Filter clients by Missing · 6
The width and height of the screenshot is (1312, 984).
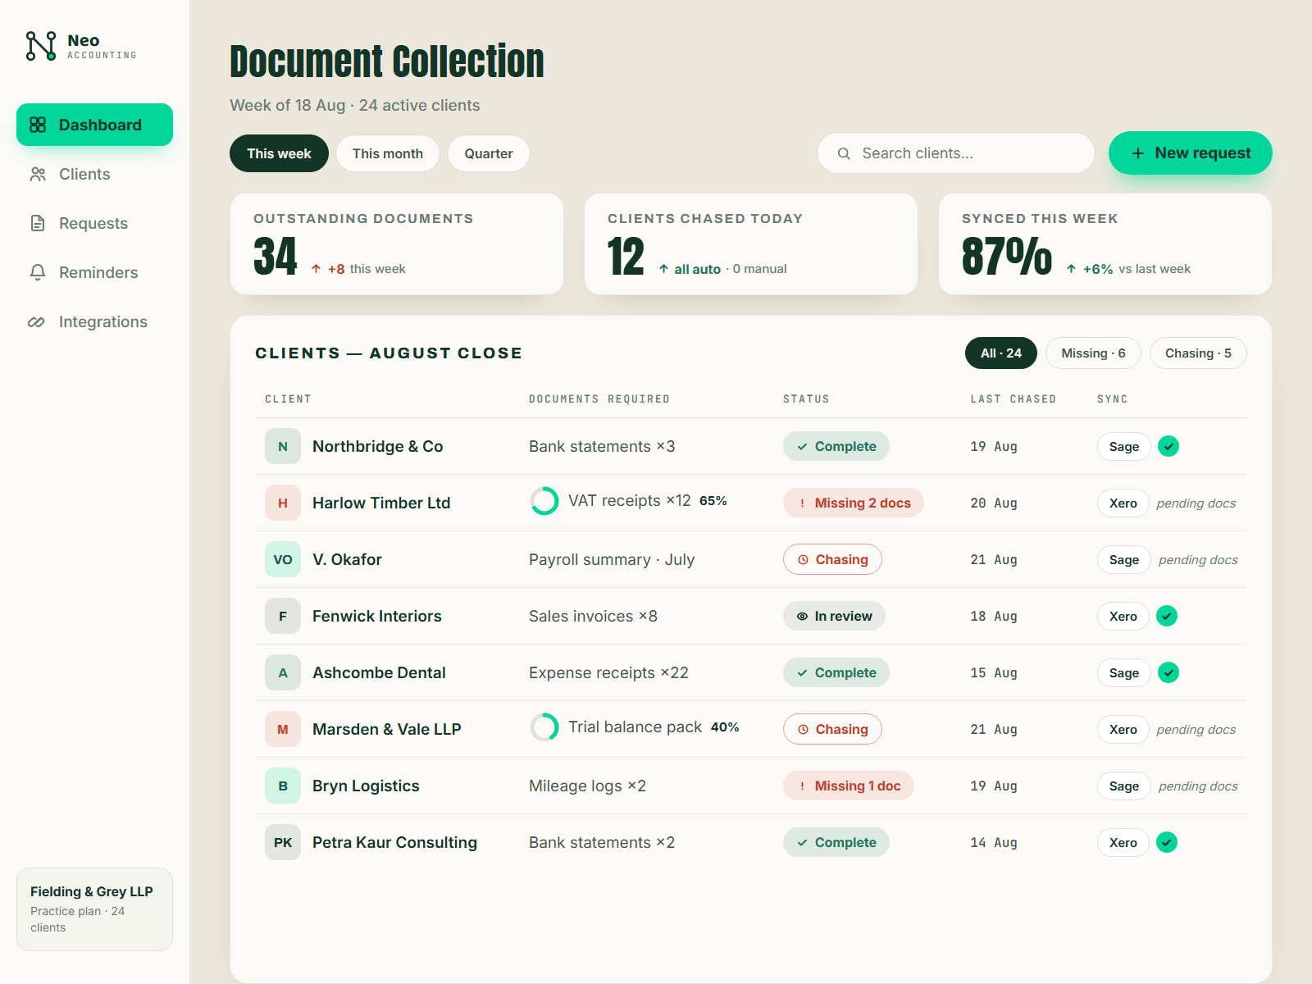tap(1093, 353)
